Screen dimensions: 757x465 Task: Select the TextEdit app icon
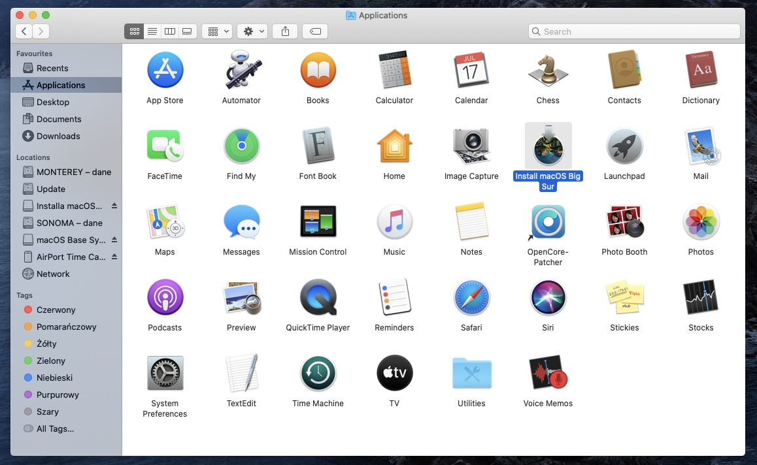(x=241, y=374)
